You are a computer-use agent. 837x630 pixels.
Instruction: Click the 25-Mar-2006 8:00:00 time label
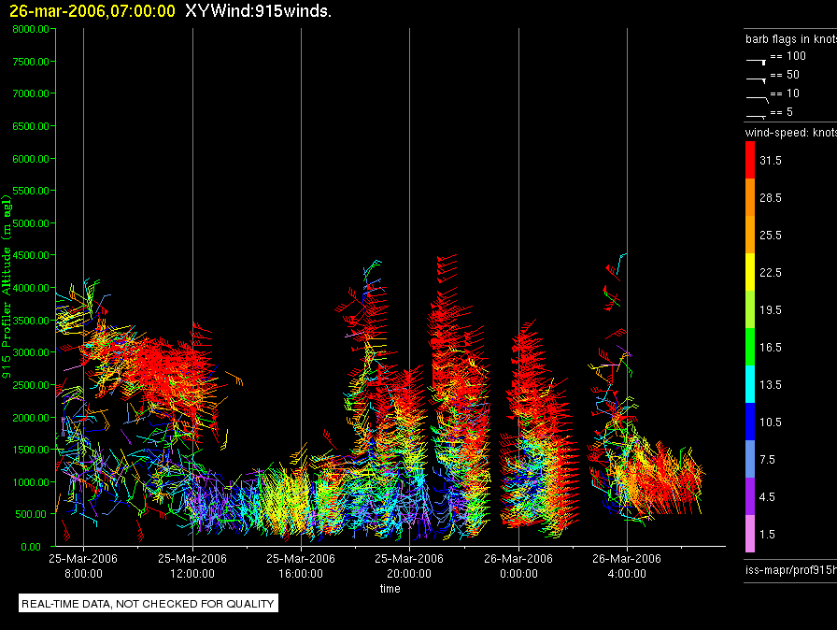[x=83, y=566]
